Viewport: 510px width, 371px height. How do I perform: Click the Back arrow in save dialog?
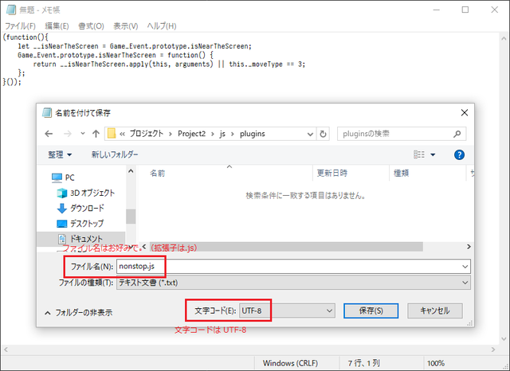click(x=49, y=134)
